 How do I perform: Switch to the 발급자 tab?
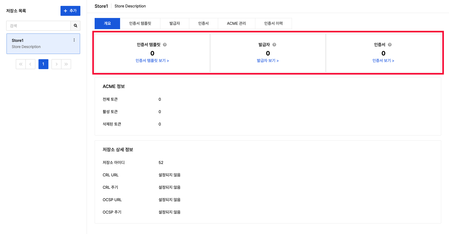click(x=175, y=24)
